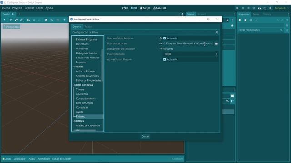Select the Scale Mode tool
This screenshot has width=291, height=163.
point(22,20)
